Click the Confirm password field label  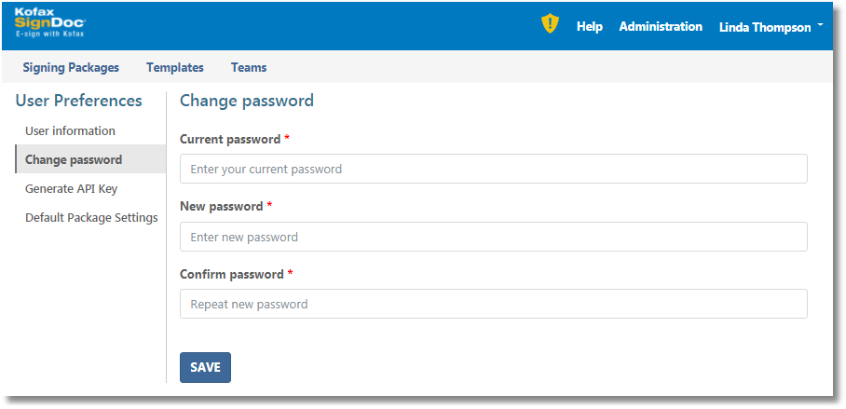pos(232,274)
